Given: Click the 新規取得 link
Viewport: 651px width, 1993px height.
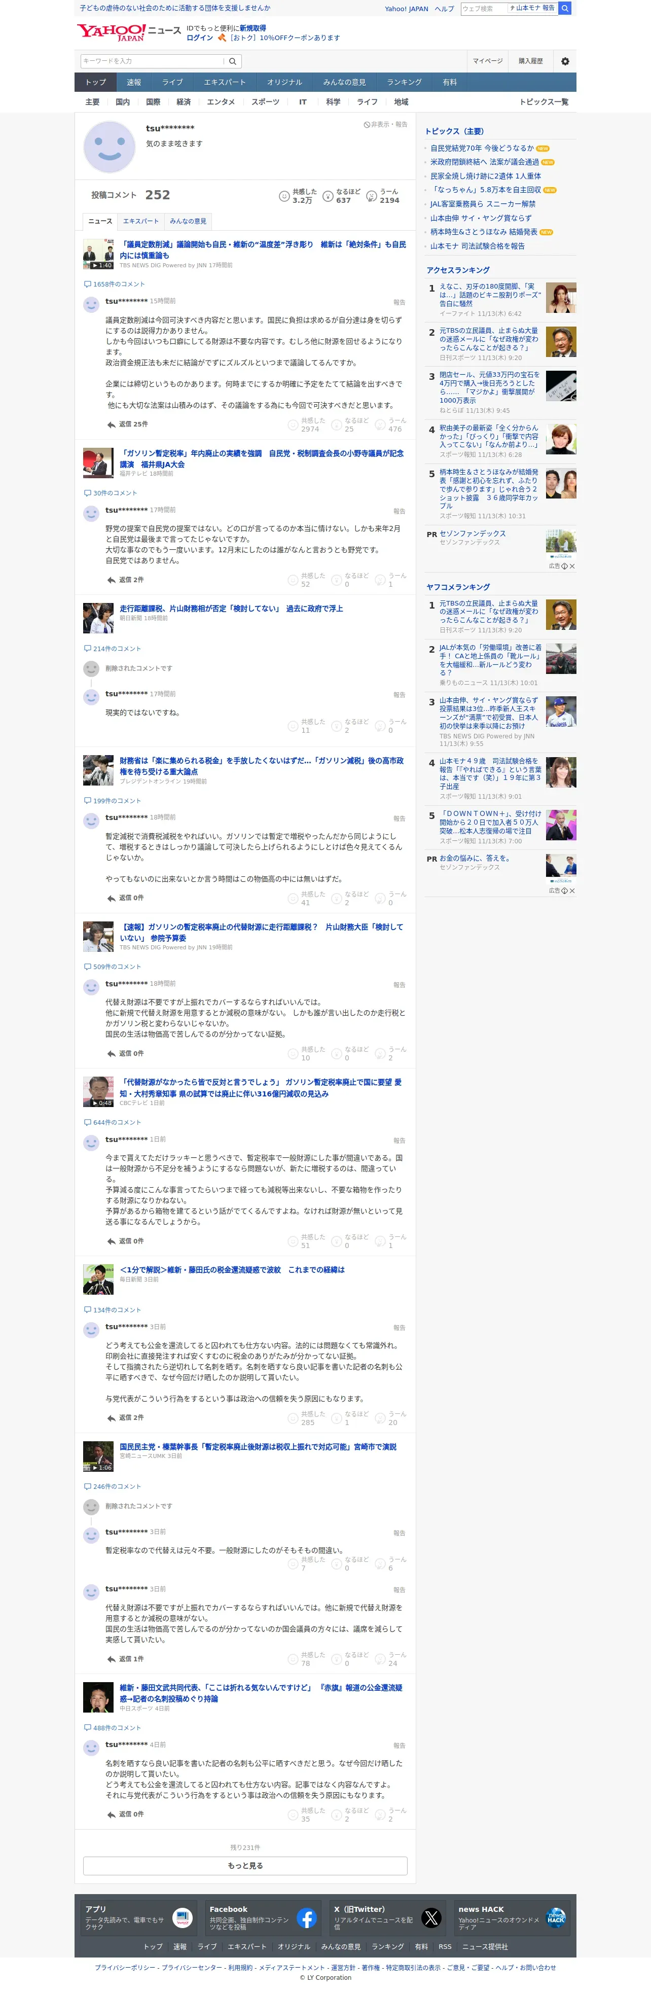Looking at the screenshot, I should click(x=253, y=28).
